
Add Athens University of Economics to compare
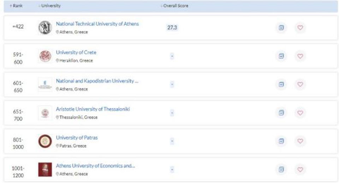click(281, 169)
